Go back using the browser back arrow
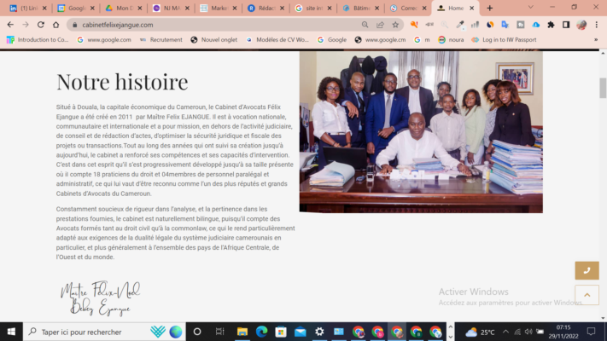Image resolution: width=607 pixels, height=341 pixels. click(10, 25)
